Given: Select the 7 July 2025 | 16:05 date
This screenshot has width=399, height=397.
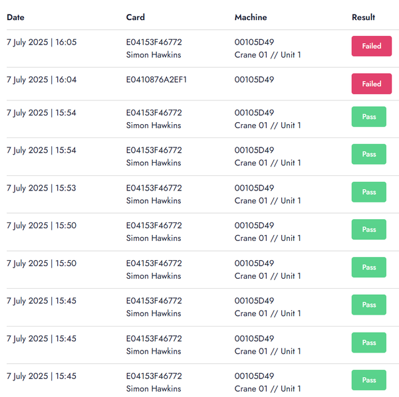Looking at the screenshot, I should 41,42.
